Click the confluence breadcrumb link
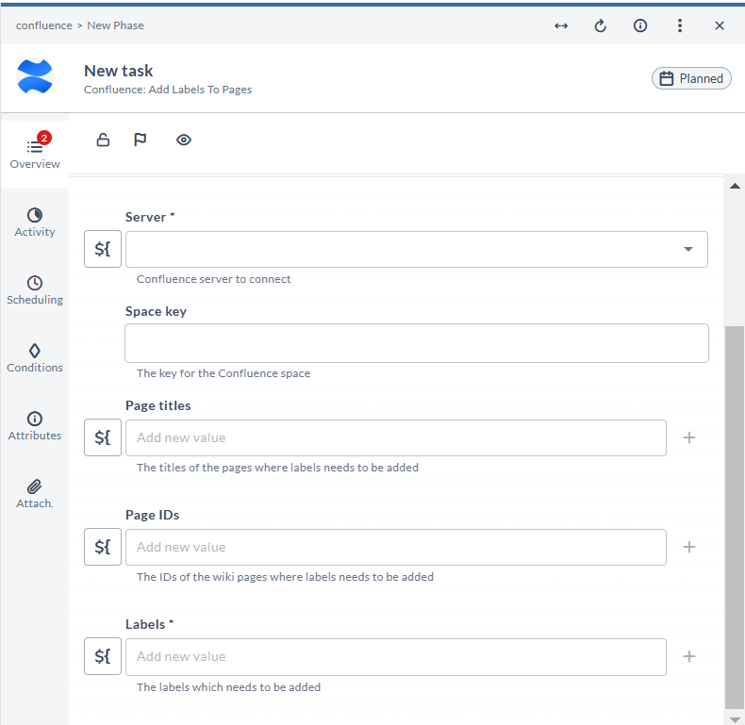This screenshot has height=725, width=745. click(44, 26)
